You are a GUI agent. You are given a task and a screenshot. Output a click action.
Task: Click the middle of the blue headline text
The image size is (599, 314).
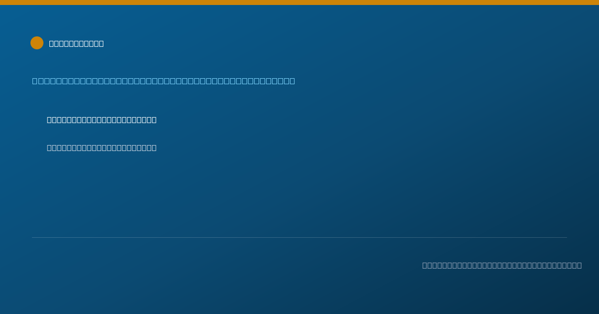click(x=164, y=81)
